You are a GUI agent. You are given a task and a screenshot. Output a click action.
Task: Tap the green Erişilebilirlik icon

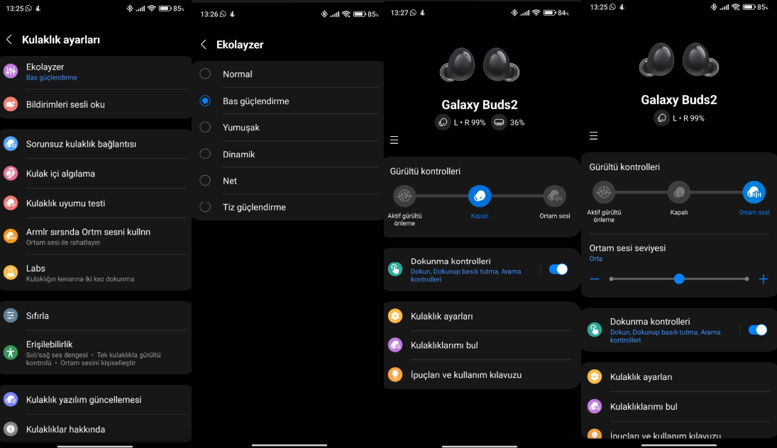point(11,352)
